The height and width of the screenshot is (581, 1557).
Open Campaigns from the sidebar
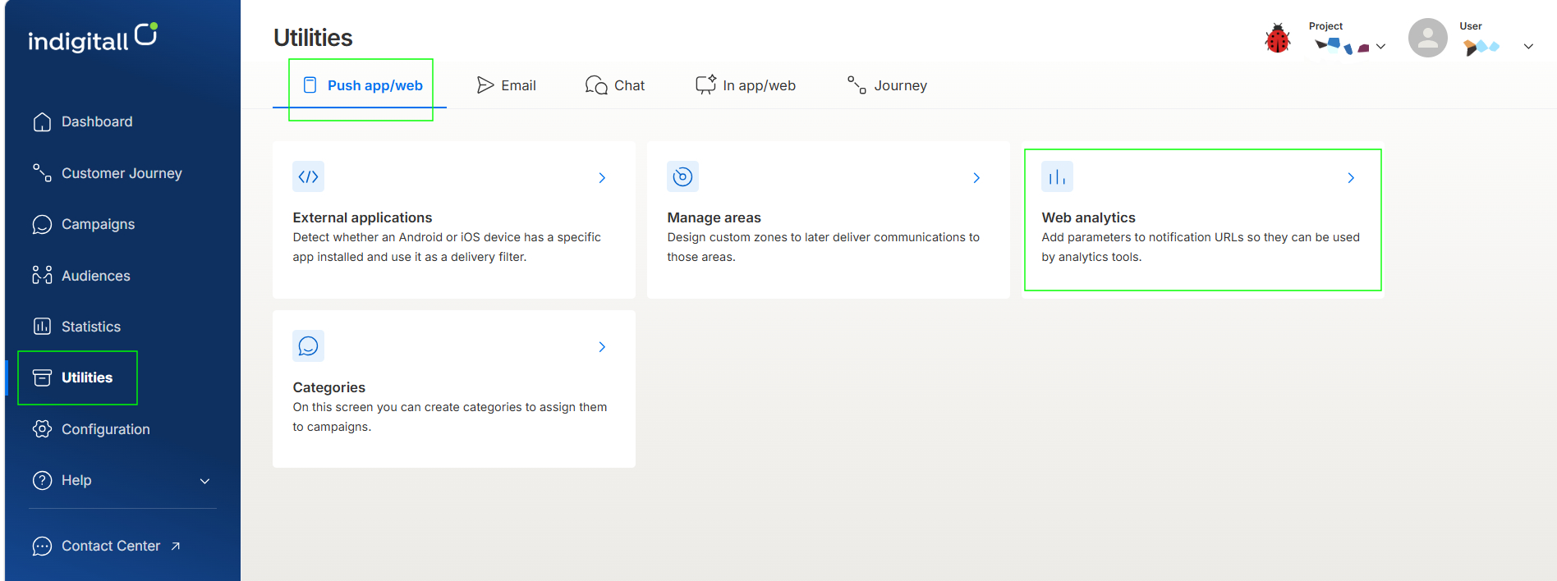coord(98,224)
